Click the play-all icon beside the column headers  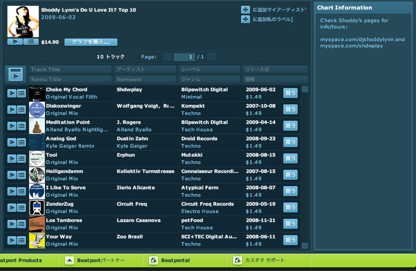pos(16,74)
